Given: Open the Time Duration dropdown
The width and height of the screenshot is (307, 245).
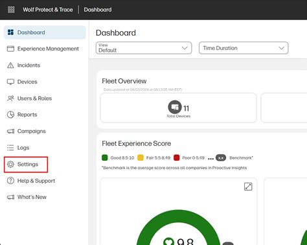Looking at the screenshot, I should (244, 48).
